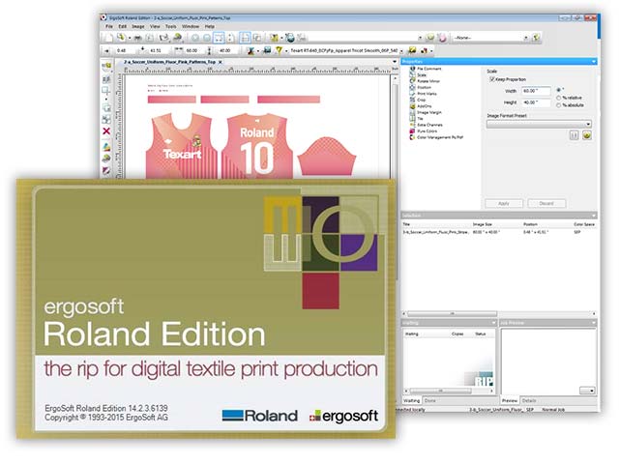Viewport: 619px width, 464px height.
Task: Toggle the Keep Proportion checkbox
Action: [x=492, y=80]
